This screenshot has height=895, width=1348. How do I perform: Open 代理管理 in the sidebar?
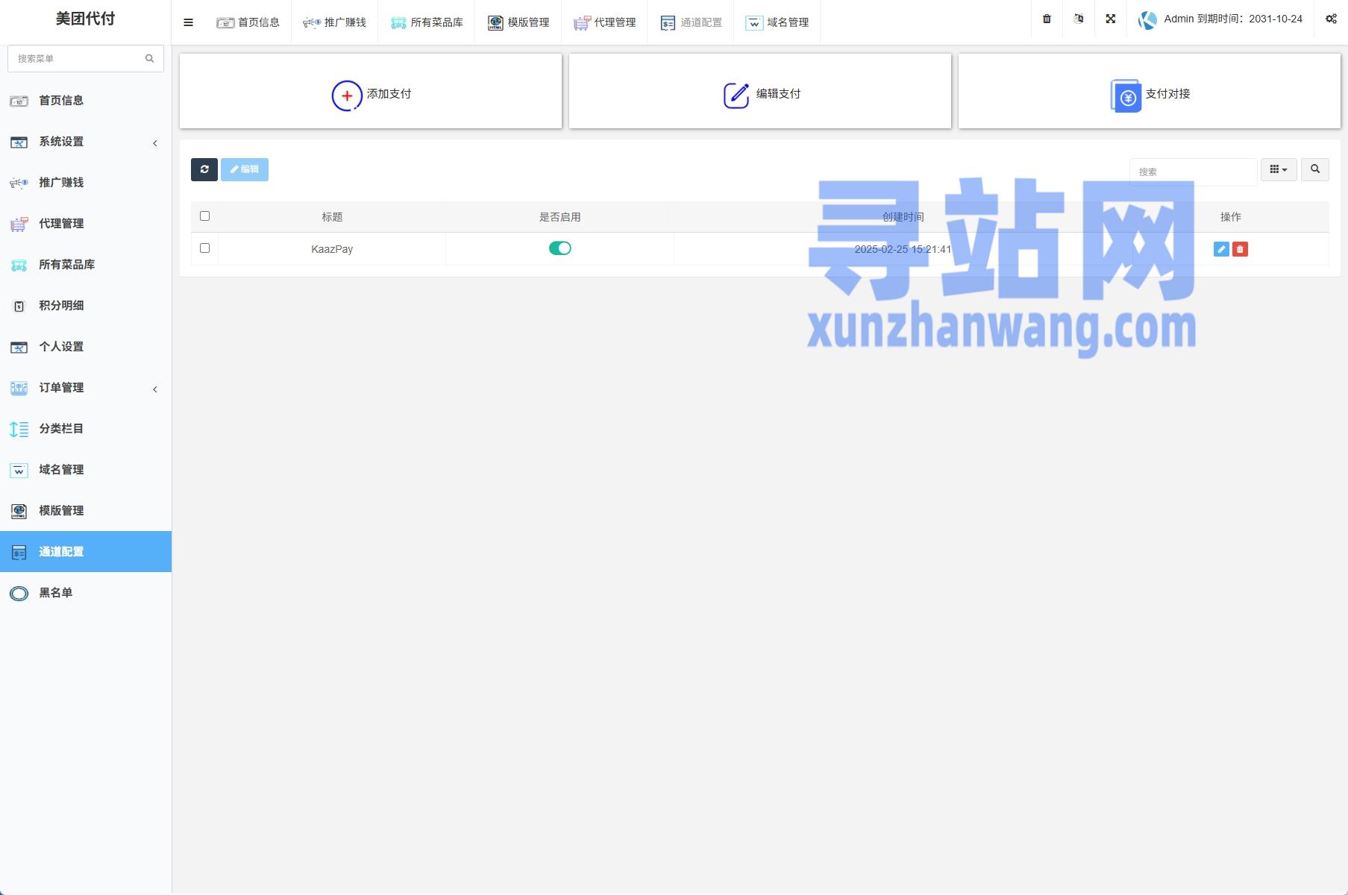tap(86, 224)
